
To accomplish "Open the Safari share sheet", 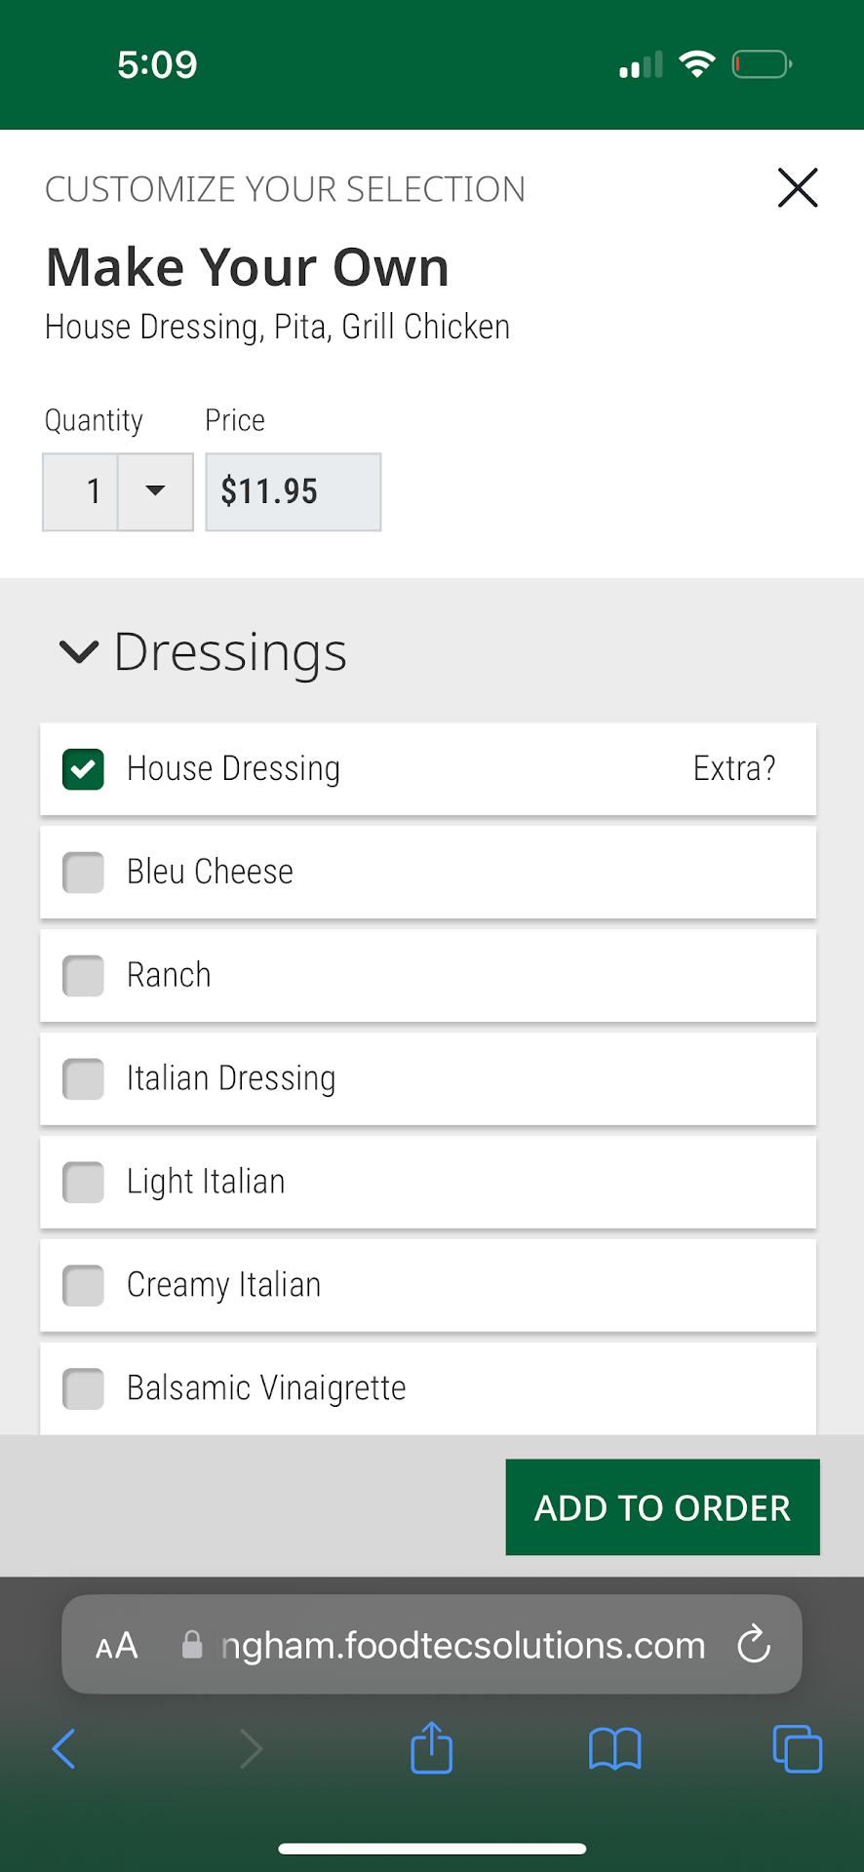I will click(431, 1747).
